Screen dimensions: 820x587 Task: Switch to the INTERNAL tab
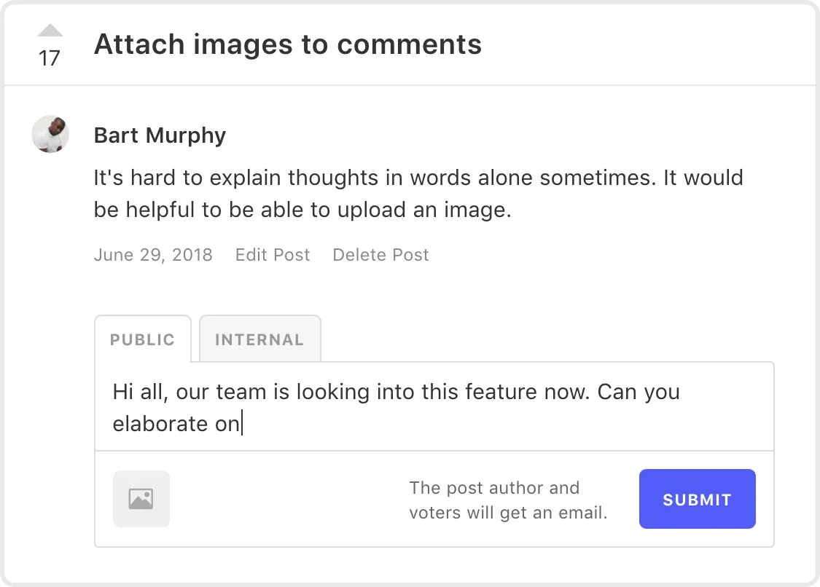(259, 339)
